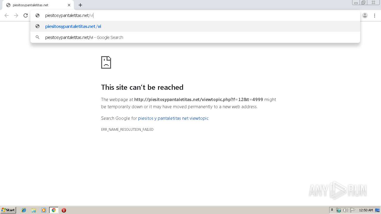Click the Show desktop button in tray
Screen dimensions: 381x214
(378, 210)
